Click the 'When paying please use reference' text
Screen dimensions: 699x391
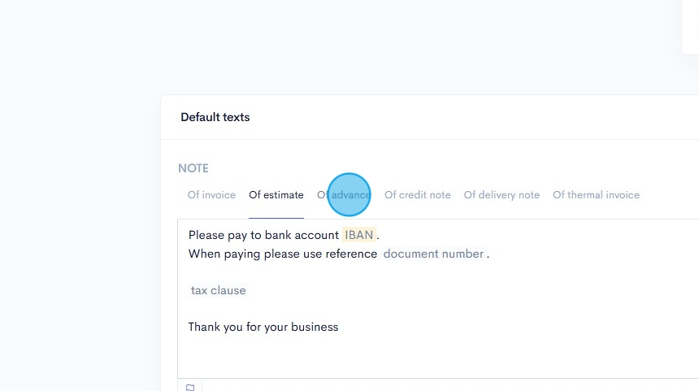pyautogui.click(x=282, y=254)
